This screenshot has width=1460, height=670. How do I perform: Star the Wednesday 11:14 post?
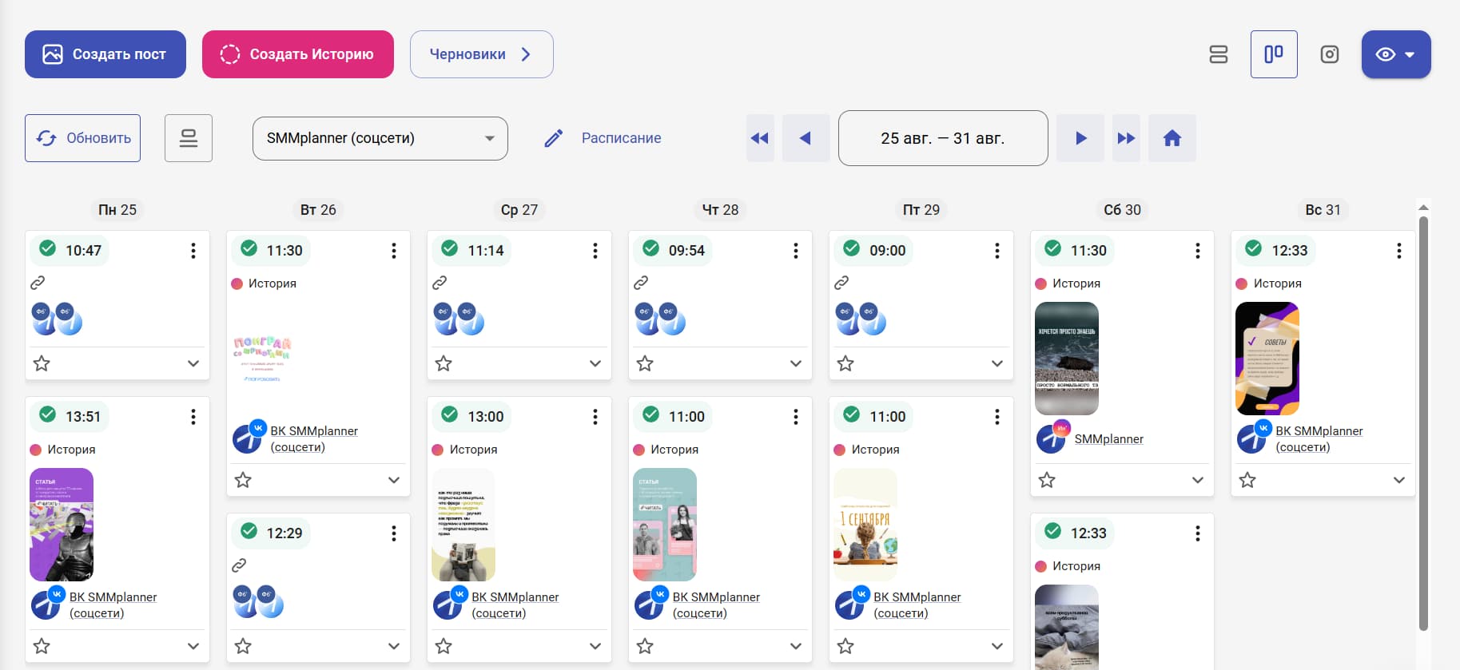pos(444,363)
